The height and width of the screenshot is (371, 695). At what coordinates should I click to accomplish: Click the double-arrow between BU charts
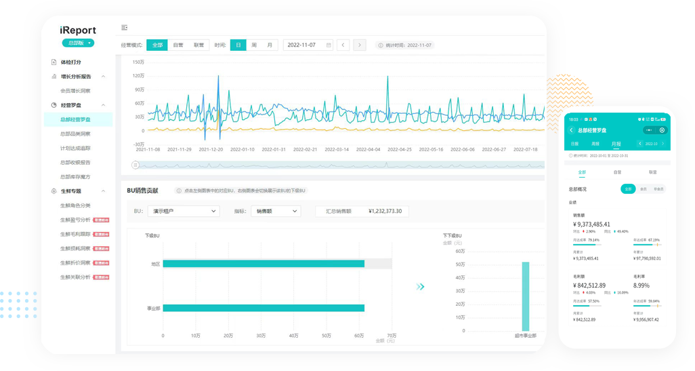420,287
